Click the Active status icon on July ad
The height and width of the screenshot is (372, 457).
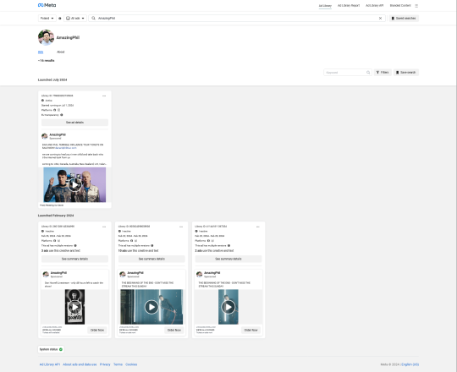tap(43, 101)
